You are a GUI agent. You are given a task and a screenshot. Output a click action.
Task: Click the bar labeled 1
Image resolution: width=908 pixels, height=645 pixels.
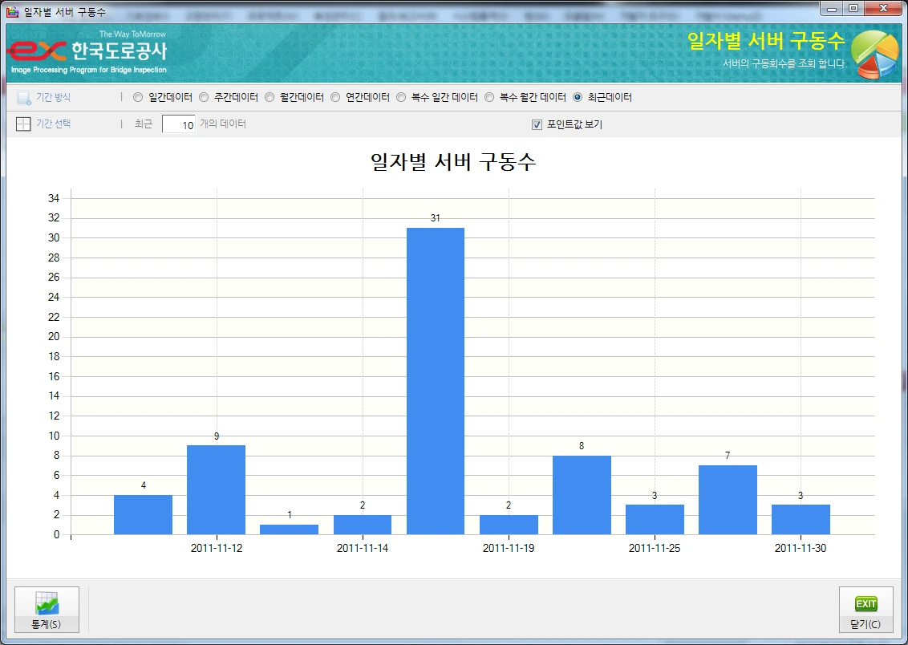point(289,529)
